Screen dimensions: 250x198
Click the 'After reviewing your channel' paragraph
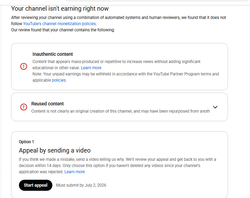click(x=118, y=21)
